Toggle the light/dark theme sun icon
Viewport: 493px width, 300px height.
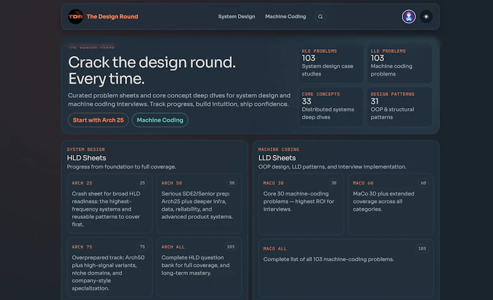pyautogui.click(x=426, y=17)
